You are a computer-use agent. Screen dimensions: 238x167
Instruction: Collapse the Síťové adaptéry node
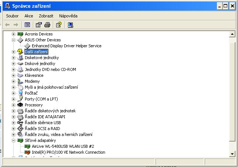point(13,141)
